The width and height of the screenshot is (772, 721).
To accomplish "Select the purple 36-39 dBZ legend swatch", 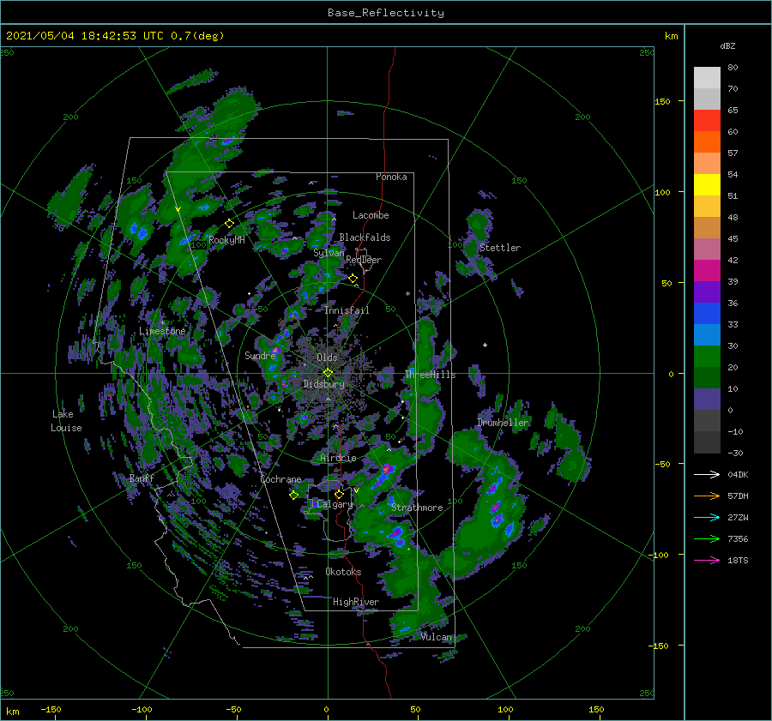I will 707,291.
